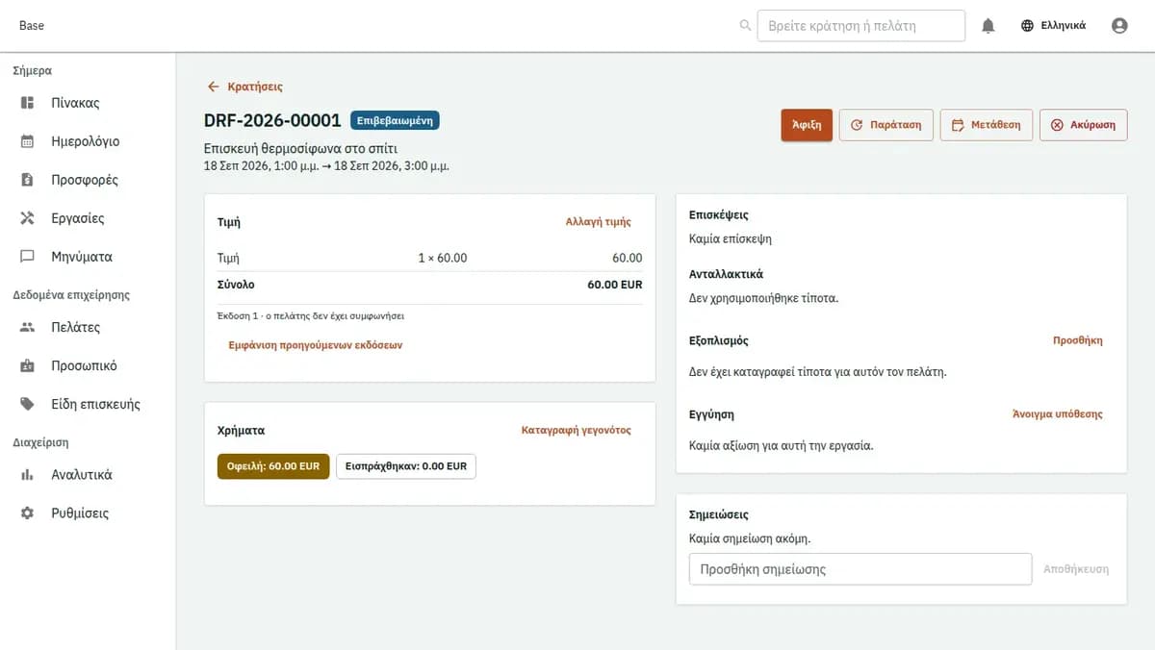Viewport: 1155px width, 650px height.
Task: Click the back arrow beside Κρατήσεις
Action: 214,87
